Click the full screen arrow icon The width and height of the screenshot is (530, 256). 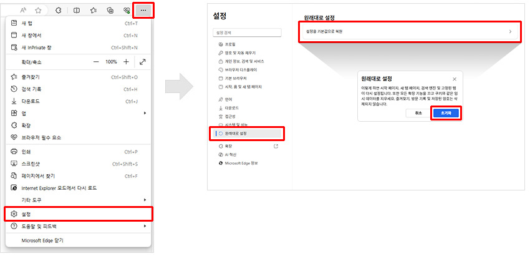pos(143,62)
